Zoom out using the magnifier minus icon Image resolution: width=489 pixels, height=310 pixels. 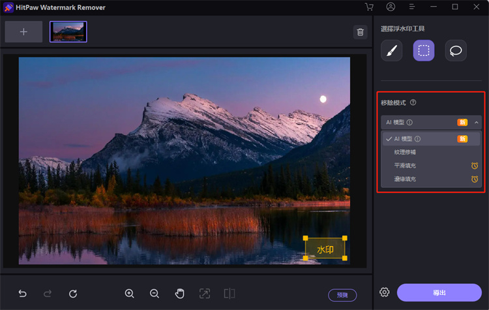155,294
